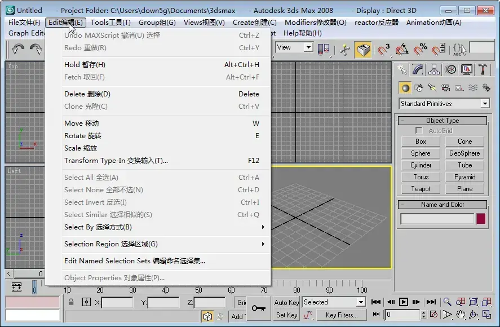Select the Geometry category sphere icon
The width and height of the screenshot is (500, 327).
[405, 88]
